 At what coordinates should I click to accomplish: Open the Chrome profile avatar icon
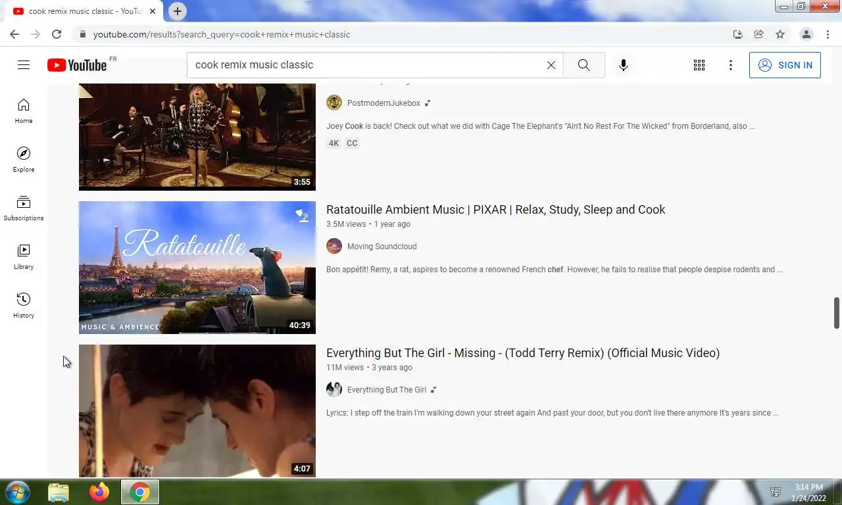click(x=806, y=34)
